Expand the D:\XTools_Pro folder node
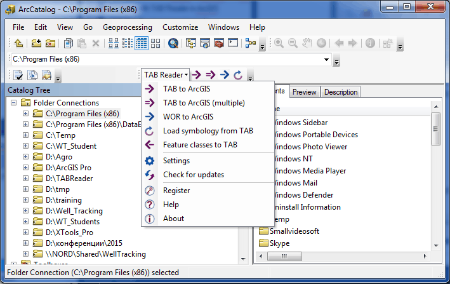Image resolution: width=450 pixels, height=284 pixels. 25,233
